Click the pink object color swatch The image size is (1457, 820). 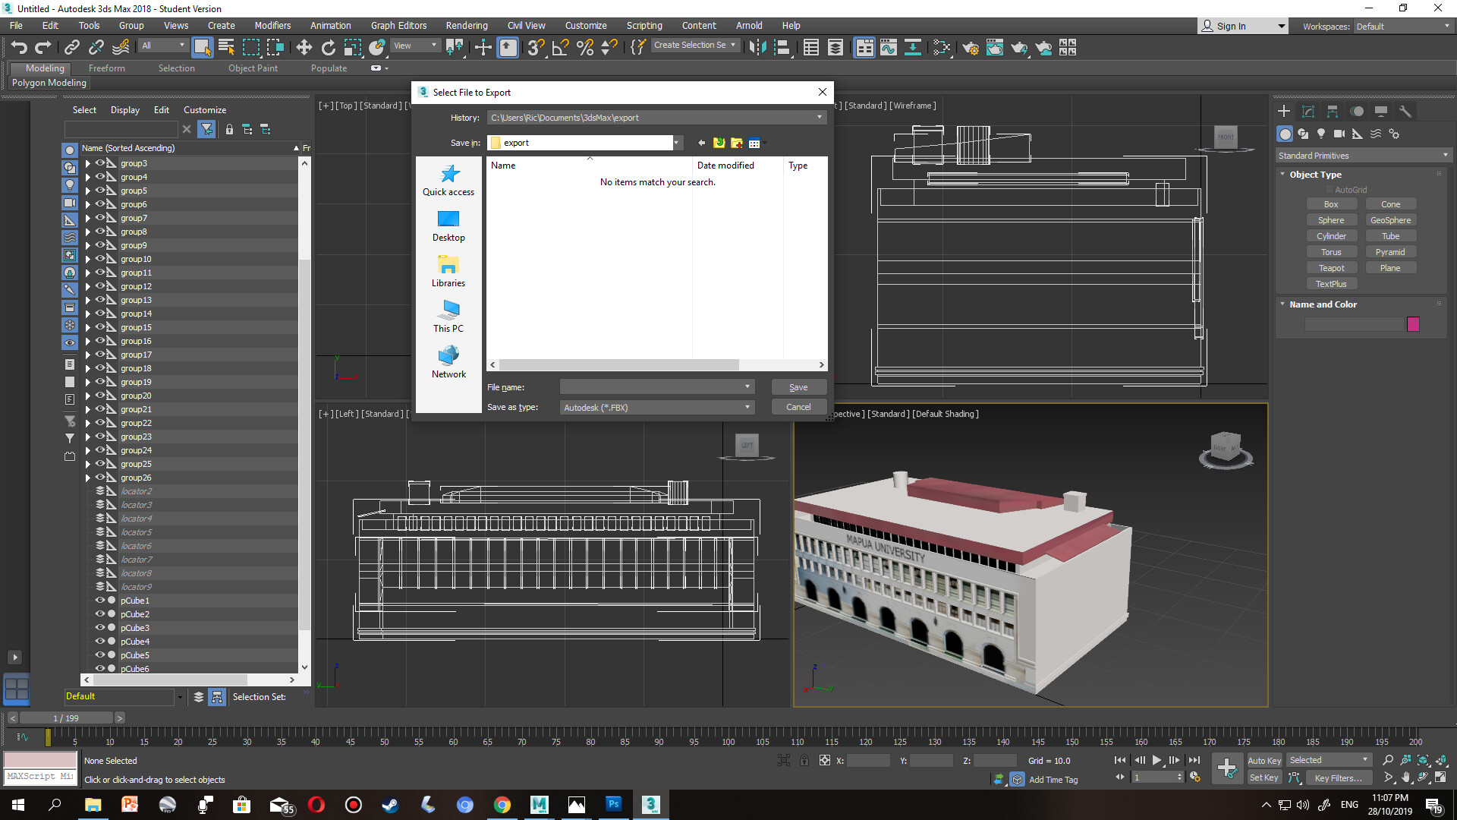(x=1413, y=324)
